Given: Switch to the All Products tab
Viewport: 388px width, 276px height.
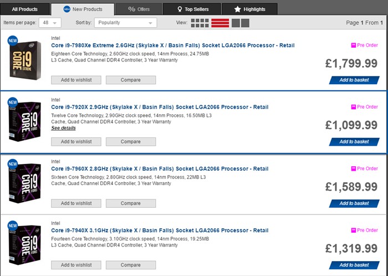Looking at the screenshot, I should point(25,9).
